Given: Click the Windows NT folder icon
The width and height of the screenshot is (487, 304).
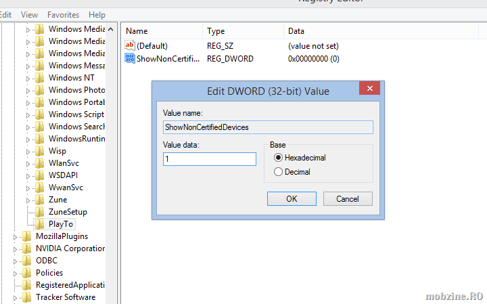Looking at the screenshot, I should 39,78.
